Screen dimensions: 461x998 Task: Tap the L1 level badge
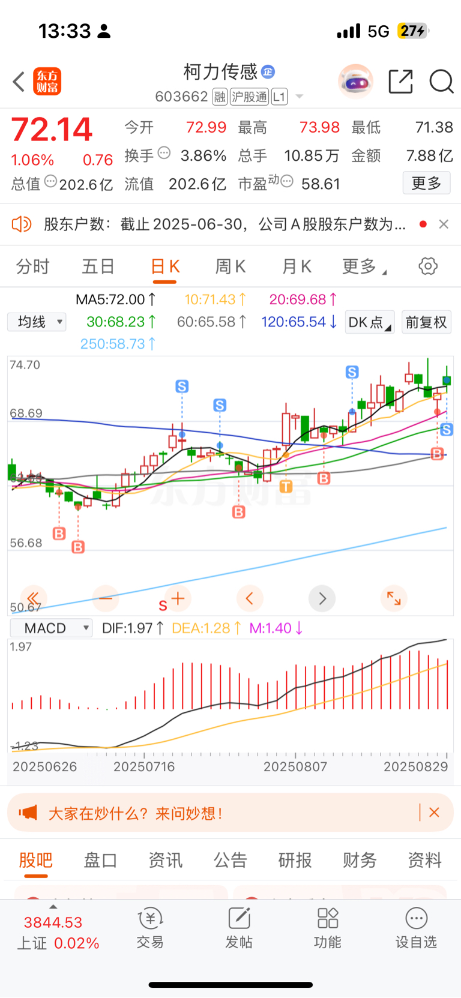279,97
